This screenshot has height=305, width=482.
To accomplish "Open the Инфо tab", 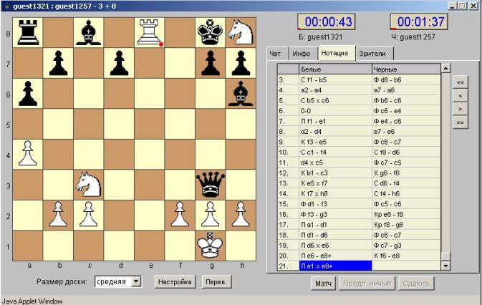I will pyautogui.click(x=300, y=54).
